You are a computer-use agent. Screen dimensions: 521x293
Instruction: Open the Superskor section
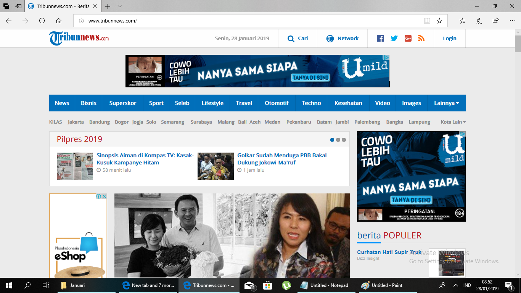(122, 103)
